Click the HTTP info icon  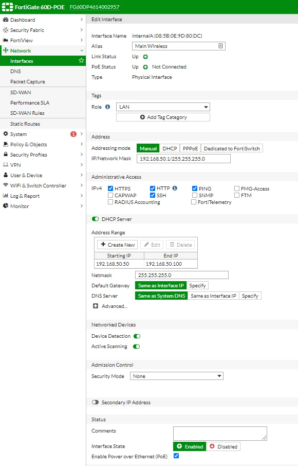click(x=175, y=188)
